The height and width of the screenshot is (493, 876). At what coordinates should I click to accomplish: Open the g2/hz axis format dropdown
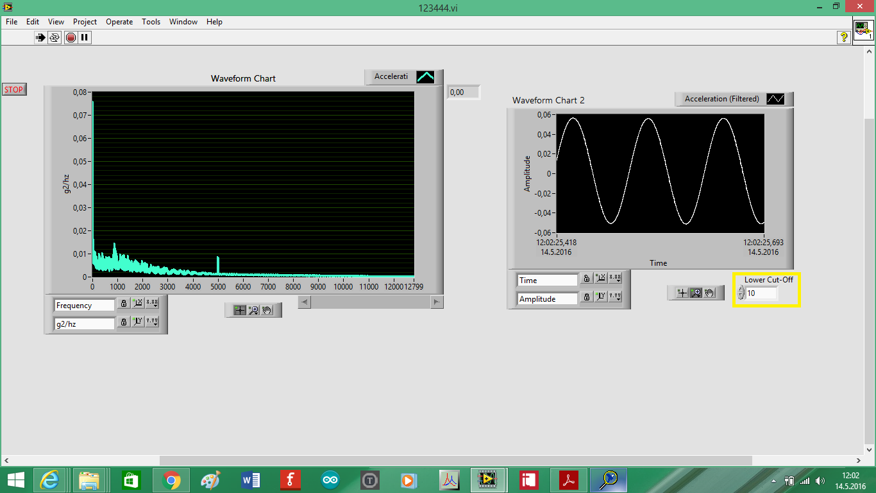pyautogui.click(x=152, y=322)
